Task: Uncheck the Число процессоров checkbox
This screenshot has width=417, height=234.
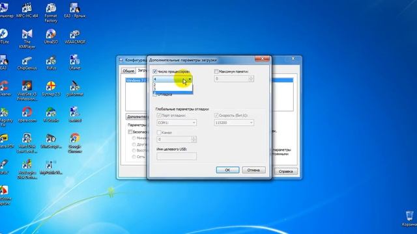Action: point(155,71)
